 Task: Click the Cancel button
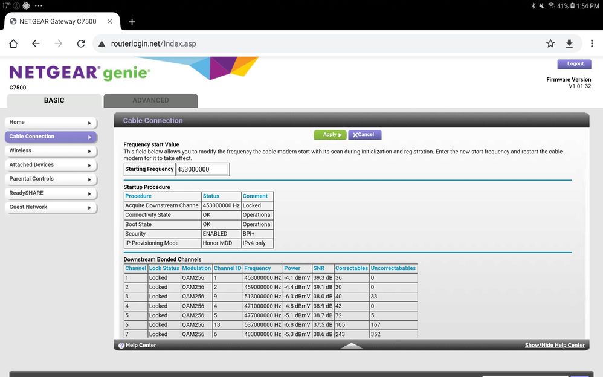[364, 135]
